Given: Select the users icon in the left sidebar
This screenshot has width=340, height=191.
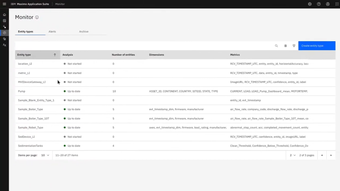Looking at the screenshot, I should 4,45.
